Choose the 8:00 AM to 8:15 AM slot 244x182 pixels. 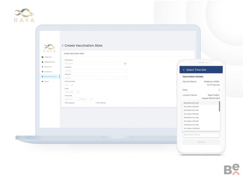click(x=201, y=103)
